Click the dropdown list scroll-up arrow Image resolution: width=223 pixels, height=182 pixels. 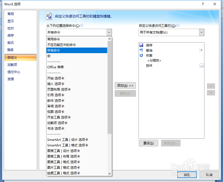pyautogui.click(x=109, y=39)
